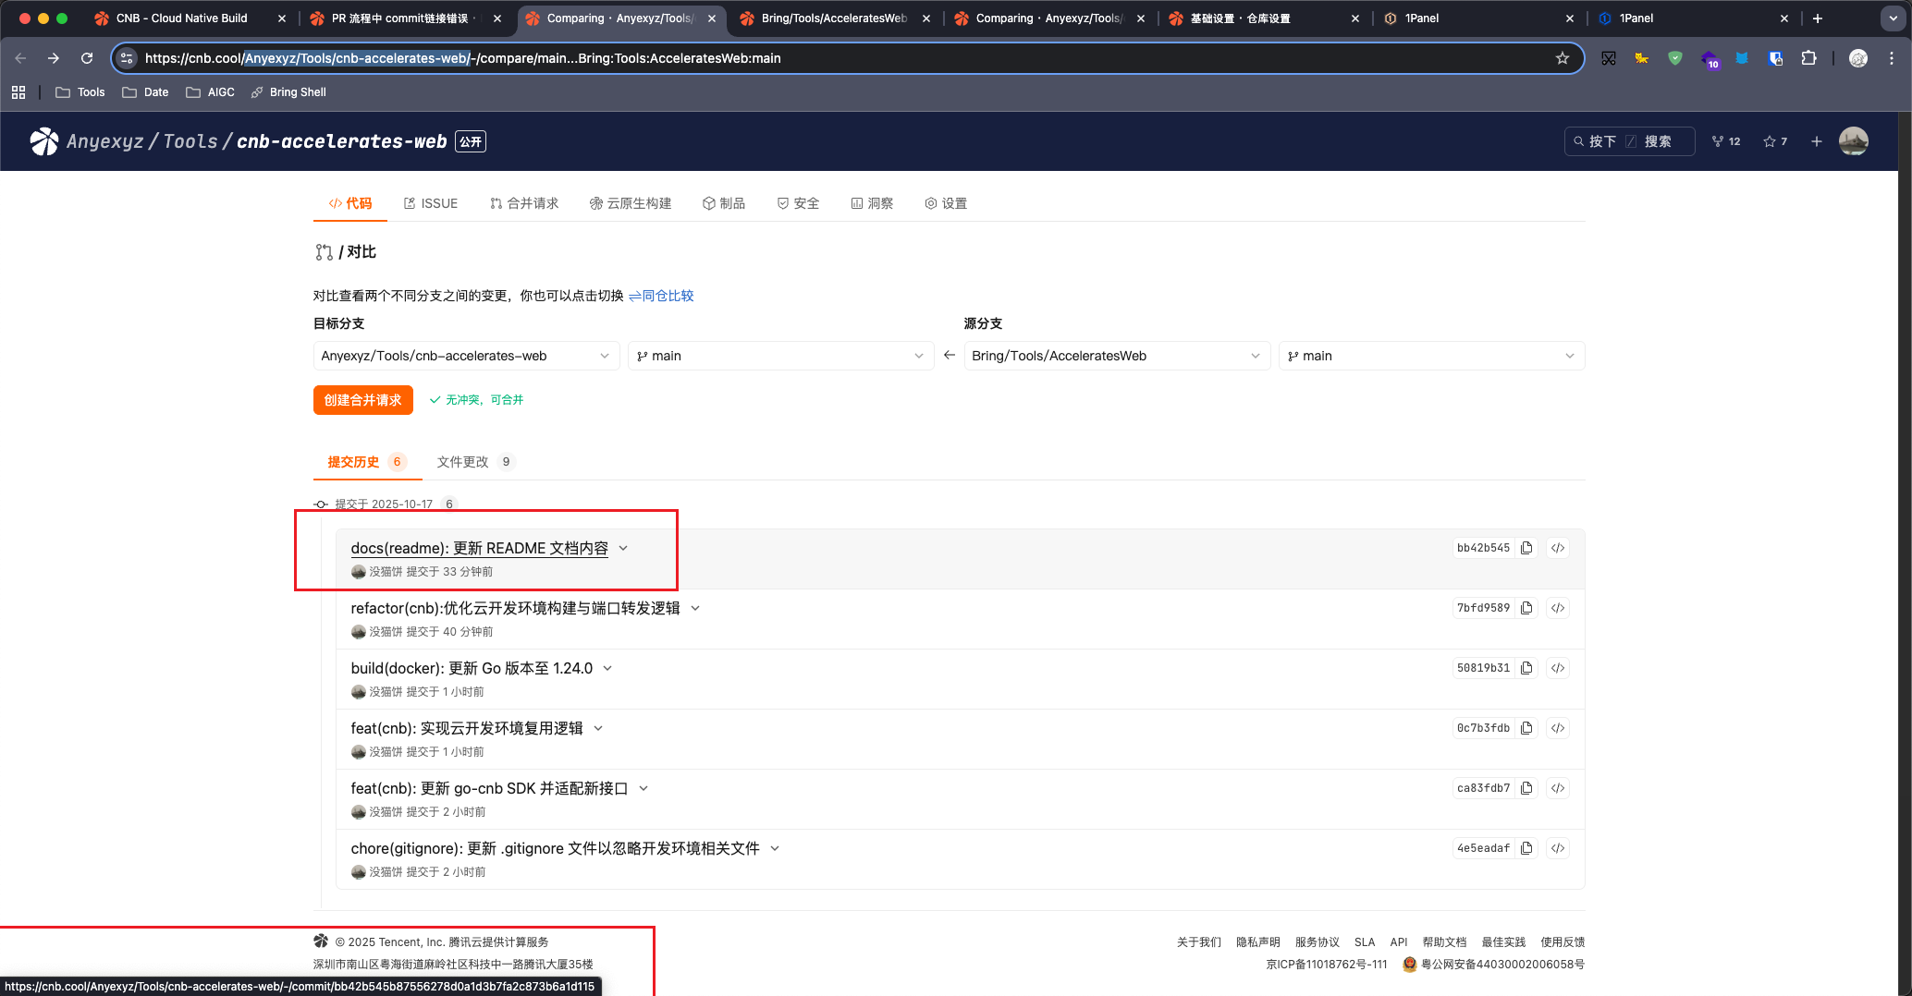
Task: Browse code at commit 7bfd9589
Action: pos(1558,608)
